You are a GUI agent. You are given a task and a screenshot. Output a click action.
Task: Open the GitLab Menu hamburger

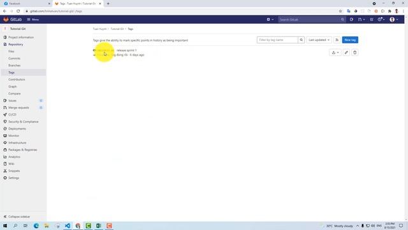click(x=33, y=20)
